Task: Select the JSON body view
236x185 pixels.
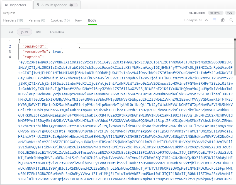Action: pyautogui.click(x=24, y=32)
